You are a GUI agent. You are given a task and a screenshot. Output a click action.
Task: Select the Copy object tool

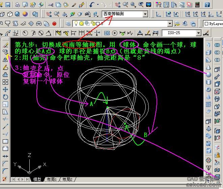click(5, 52)
